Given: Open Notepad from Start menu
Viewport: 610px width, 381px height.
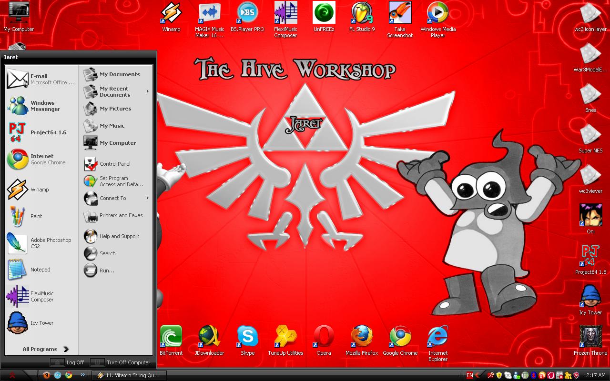Looking at the screenshot, I should point(41,270).
